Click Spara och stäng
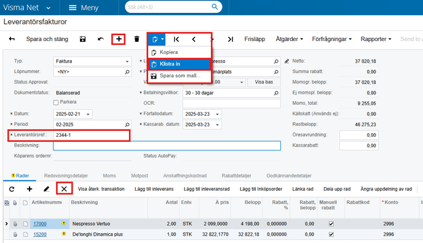 tap(47, 39)
